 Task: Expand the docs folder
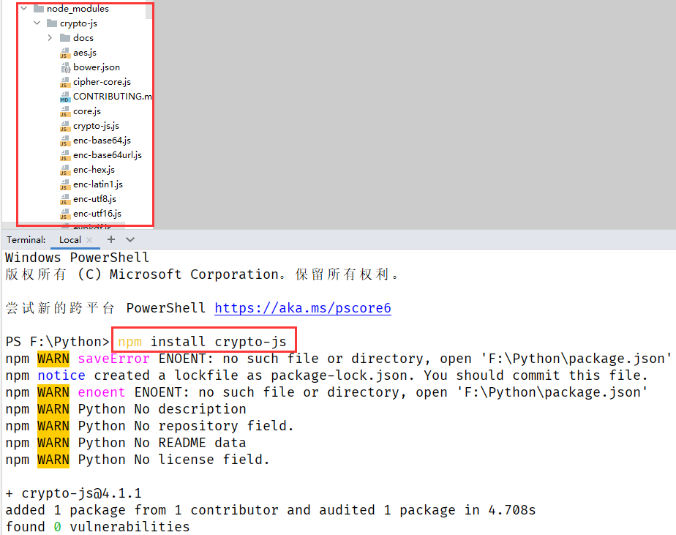pos(50,38)
